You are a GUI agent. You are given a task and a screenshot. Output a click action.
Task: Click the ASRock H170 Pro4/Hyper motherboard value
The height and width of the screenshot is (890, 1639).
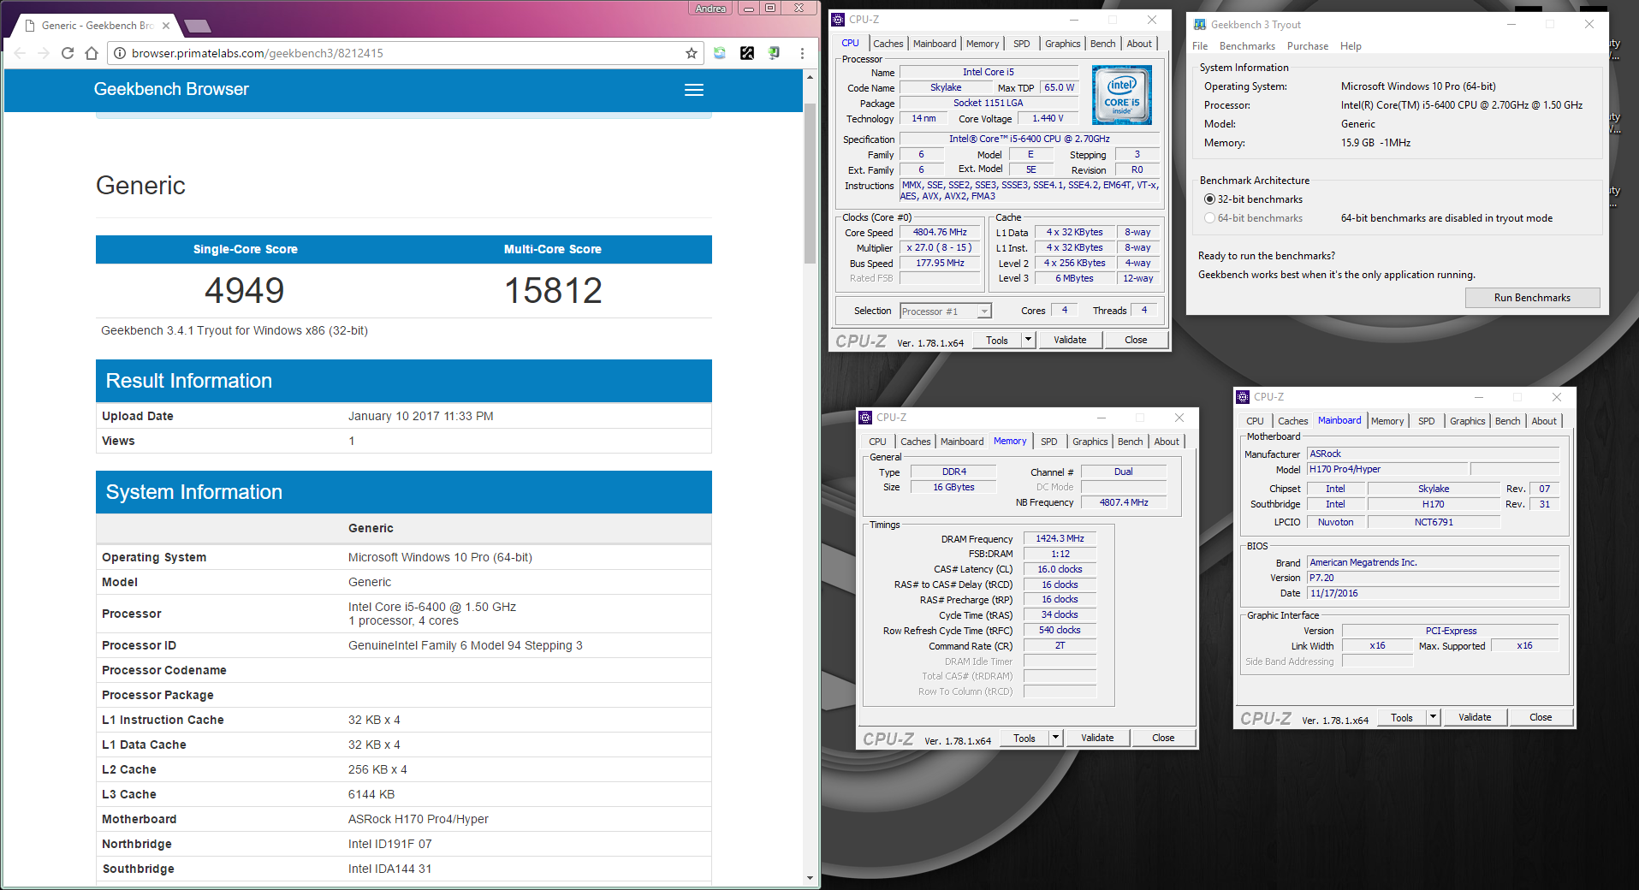coord(419,819)
